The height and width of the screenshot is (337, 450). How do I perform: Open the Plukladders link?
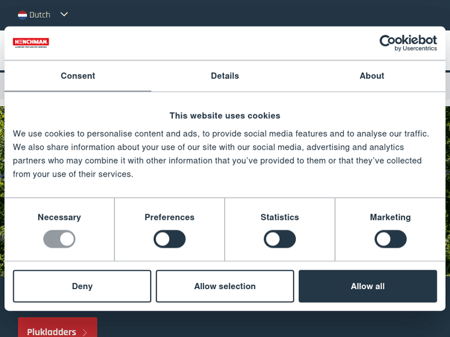(x=52, y=332)
